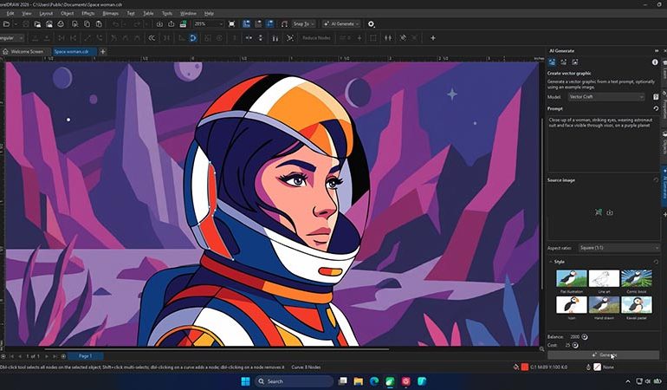
Task: Click the full-screen preview icon
Action: pyautogui.click(x=232, y=24)
